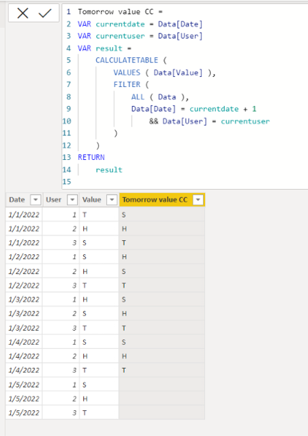The width and height of the screenshot is (308, 436).
Task: Click the RETURN keyword on line 13
Action: tap(91, 157)
